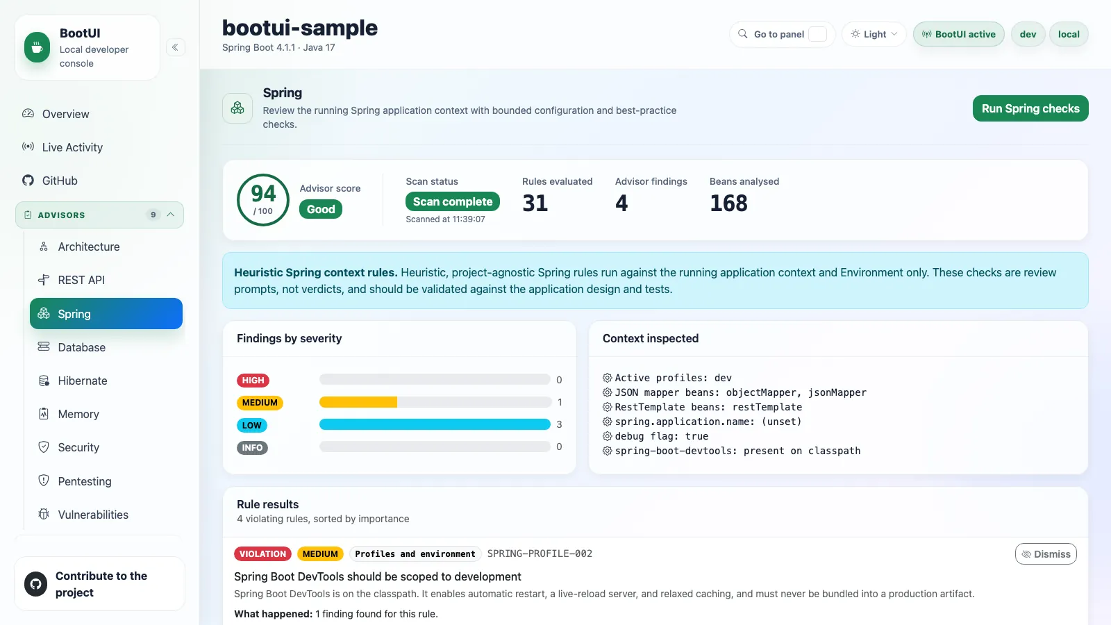Click the INFO severity badge

tap(252, 448)
